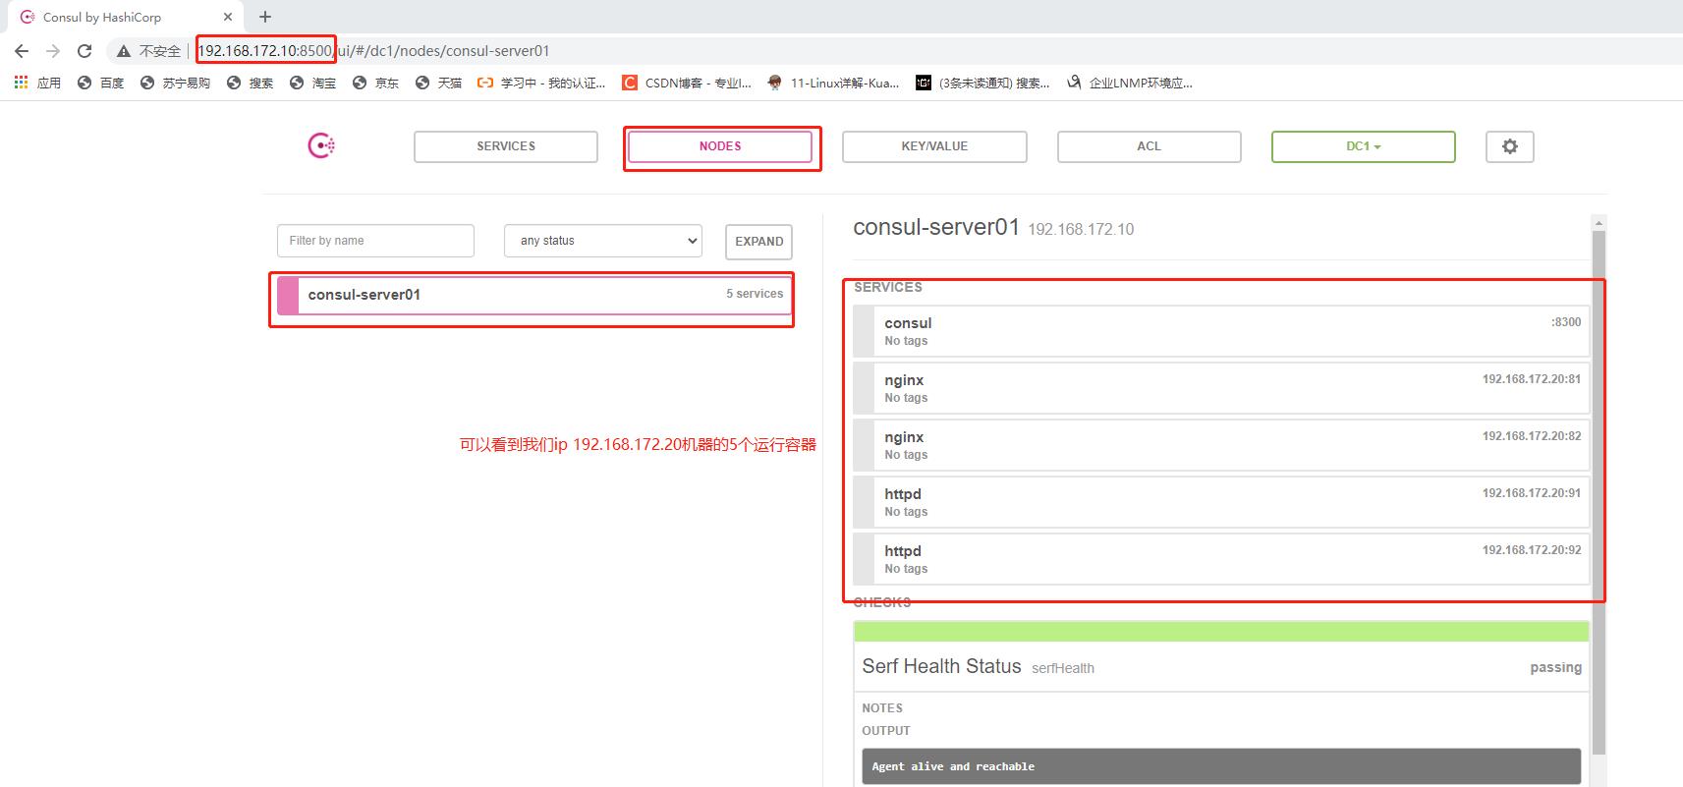Open nginx service at 192.168.172.20:82
This screenshot has width=1683, height=787.
tap(1221, 445)
